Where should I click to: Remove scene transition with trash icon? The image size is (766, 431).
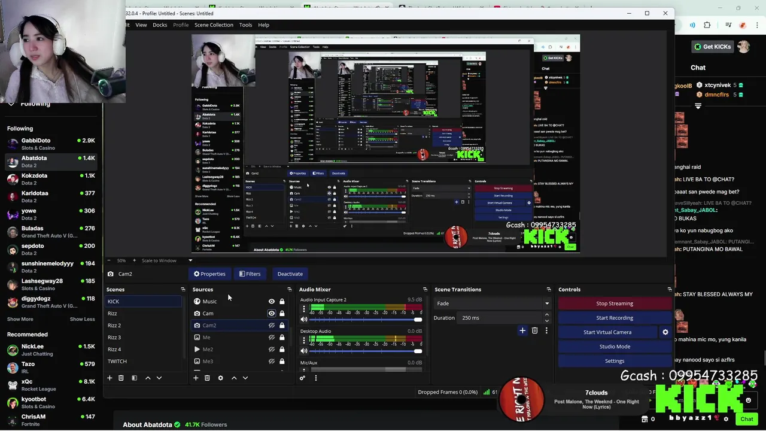pyautogui.click(x=534, y=330)
